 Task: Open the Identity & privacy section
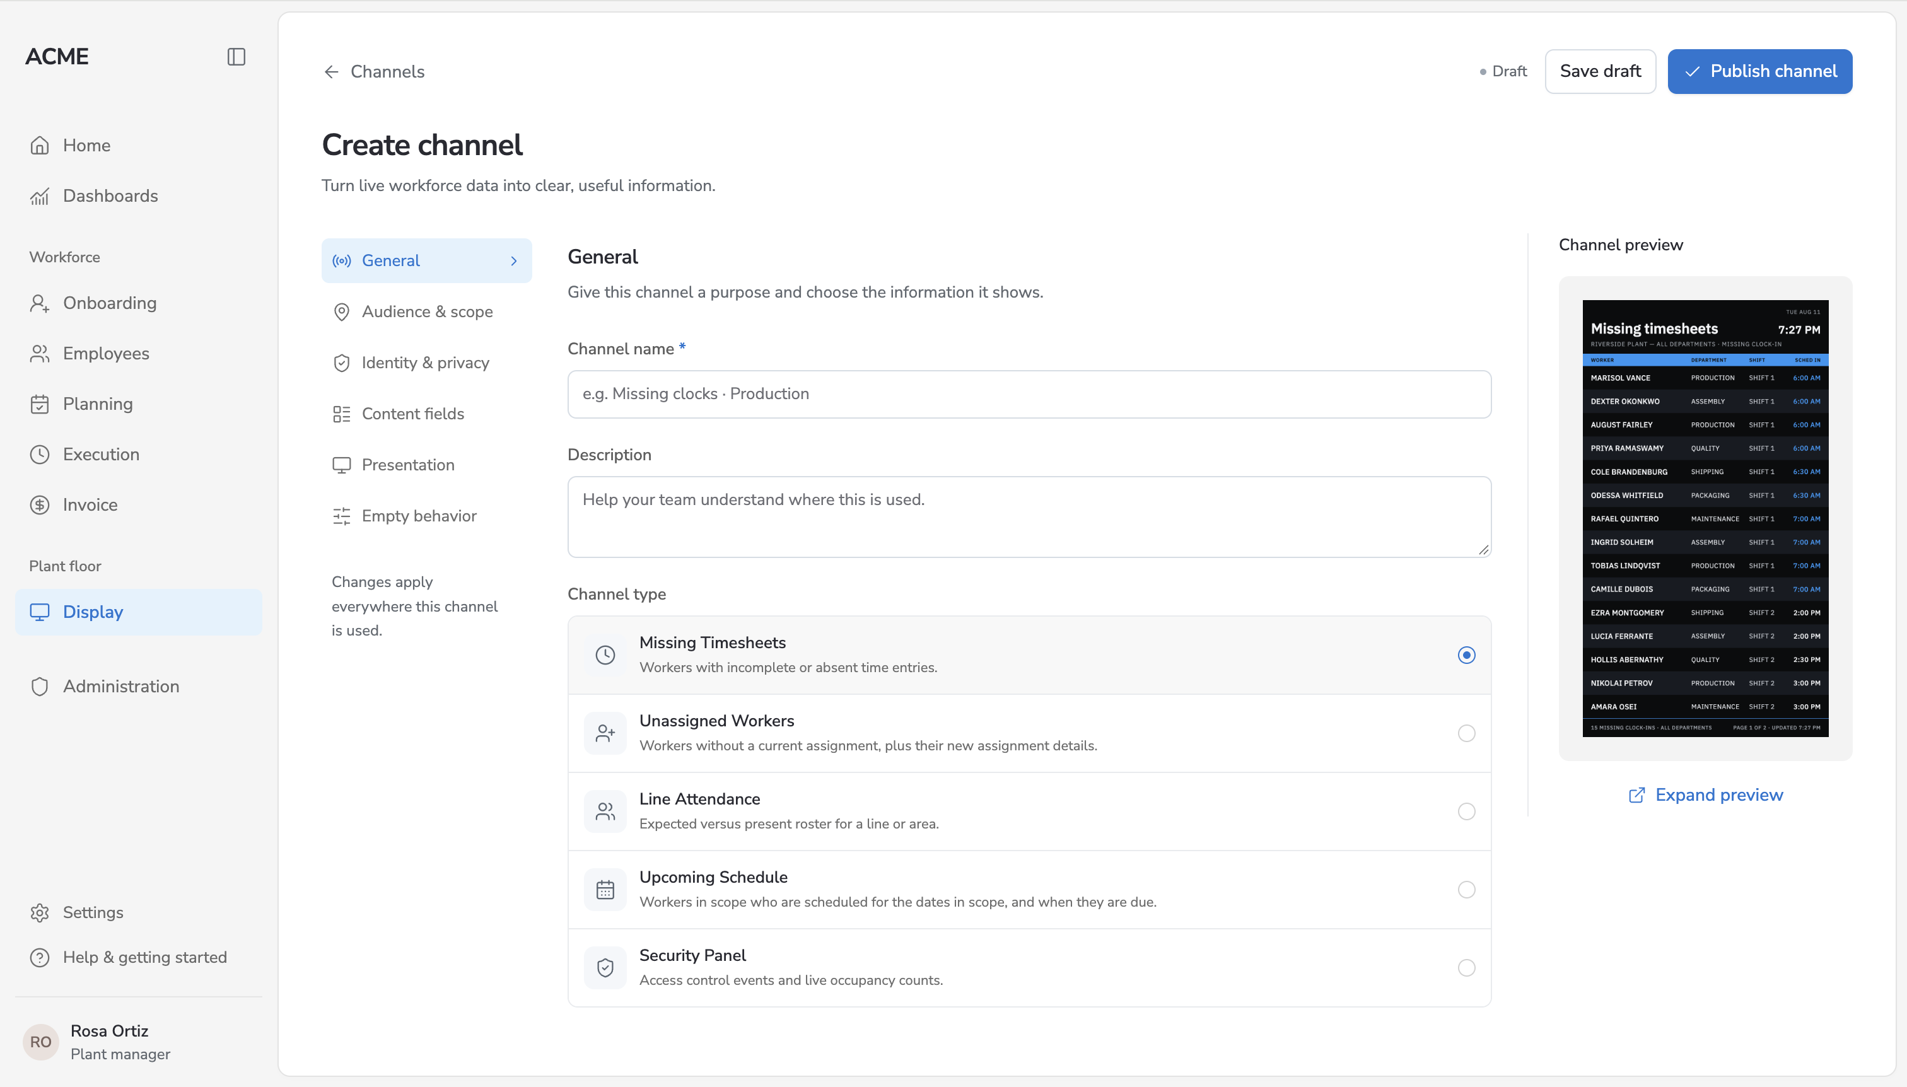pos(426,363)
